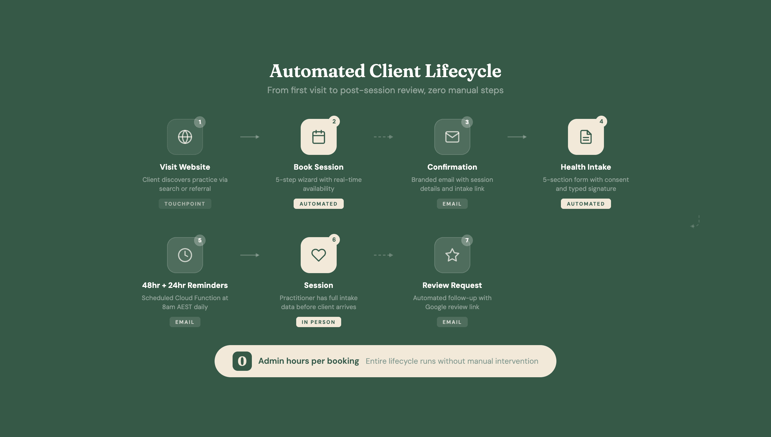Click the heart icon for Session
Image resolution: width=771 pixels, height=437 pixels.
[x=319, y=255]
